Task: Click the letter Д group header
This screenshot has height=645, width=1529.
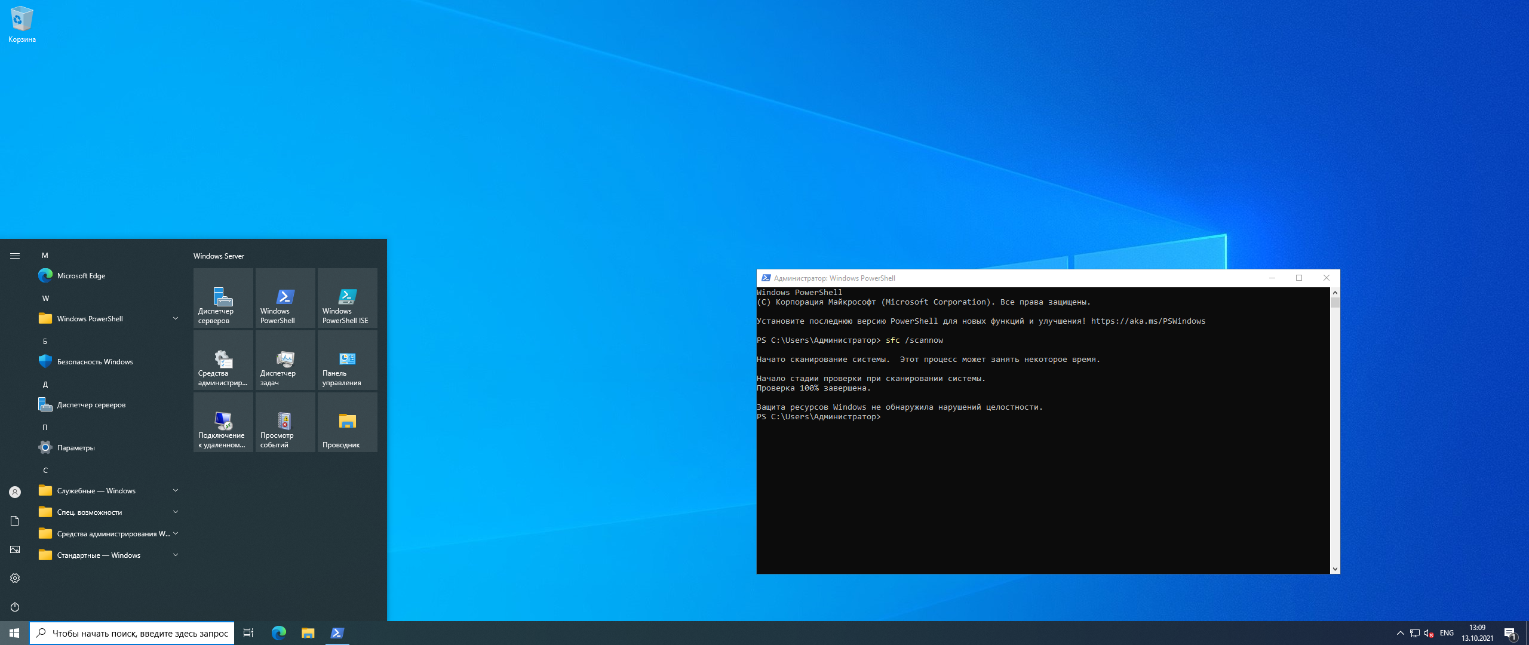Action: (x=45, y=385)
